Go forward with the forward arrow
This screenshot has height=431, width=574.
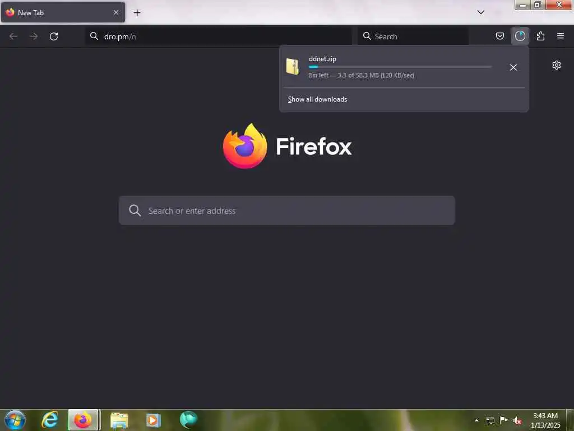[x=34, y=36]
